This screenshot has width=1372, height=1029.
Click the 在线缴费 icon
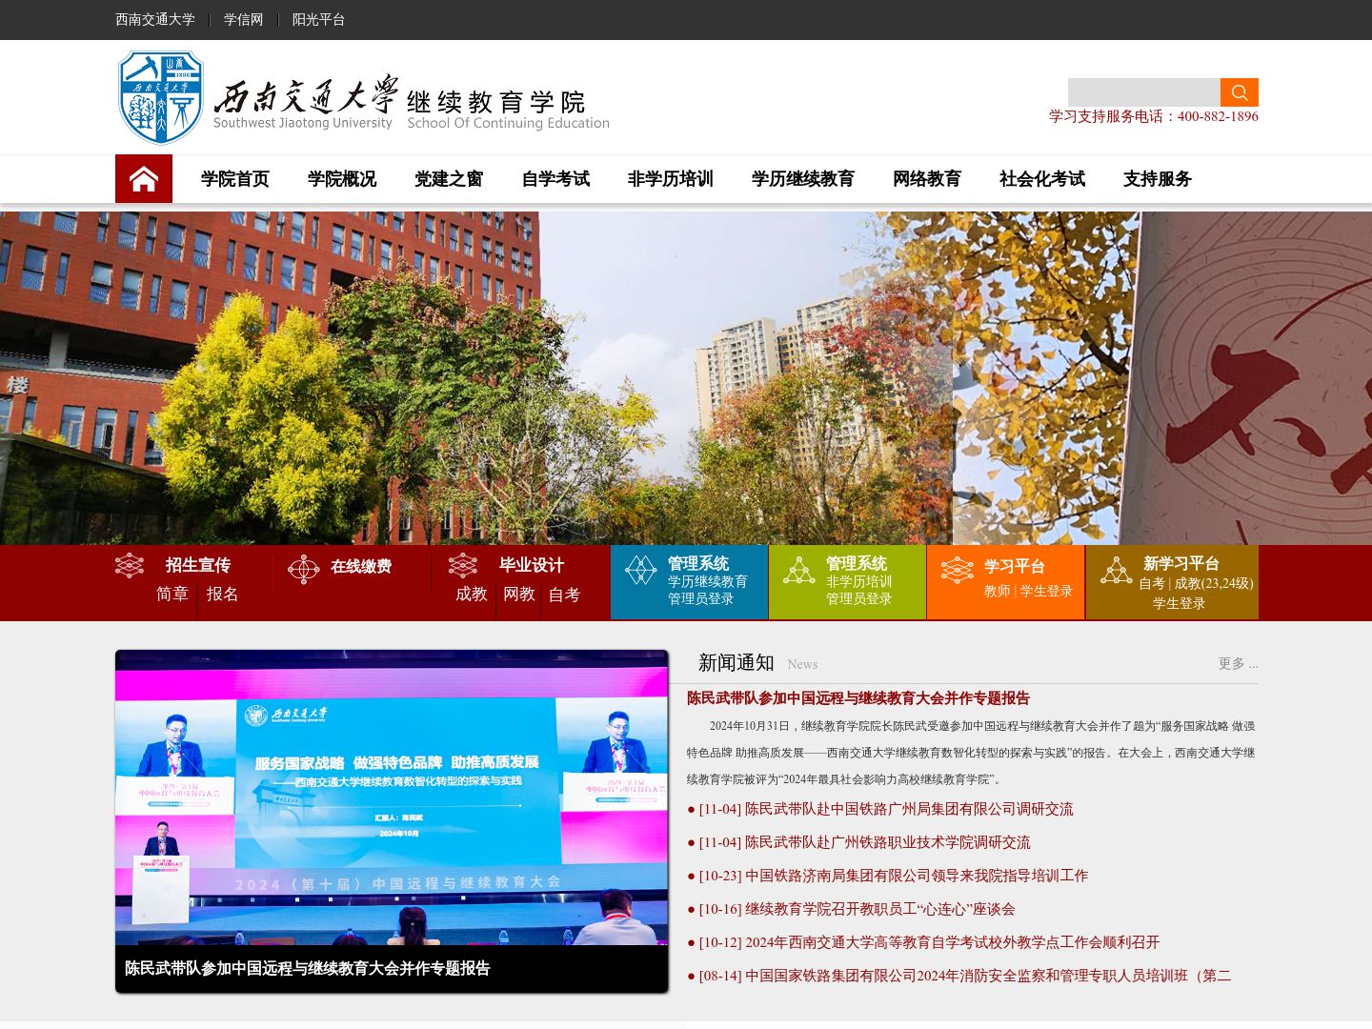(x=304, y=569)
